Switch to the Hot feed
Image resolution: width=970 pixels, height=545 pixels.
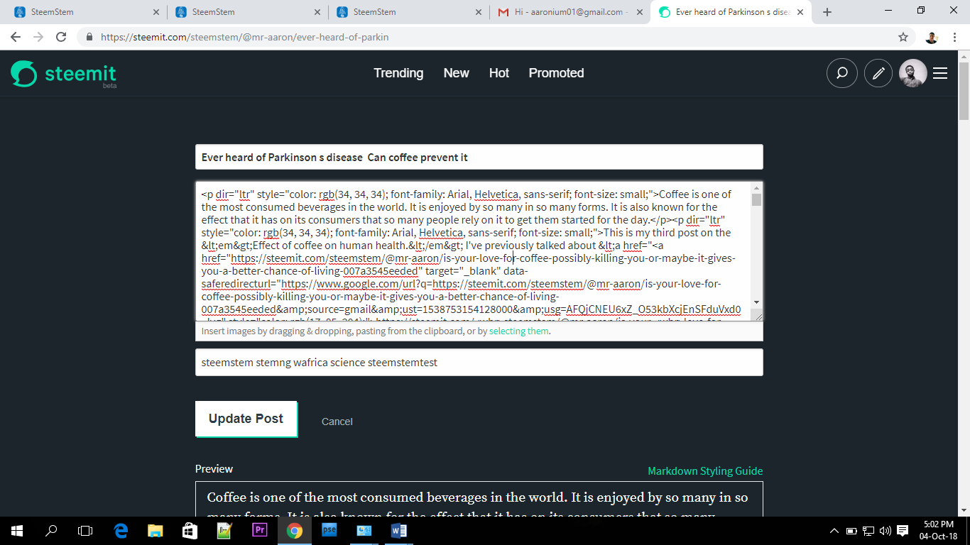coord(499,73)
